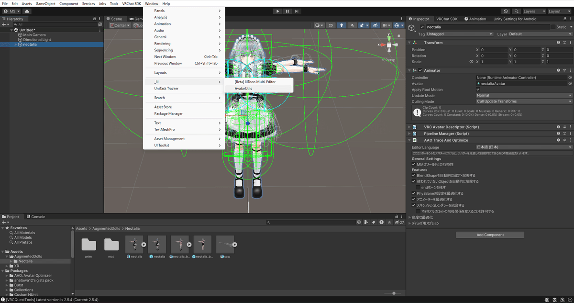Toggle BlendShapeを自動的に固定・除去する checkbox

(414, 176)
